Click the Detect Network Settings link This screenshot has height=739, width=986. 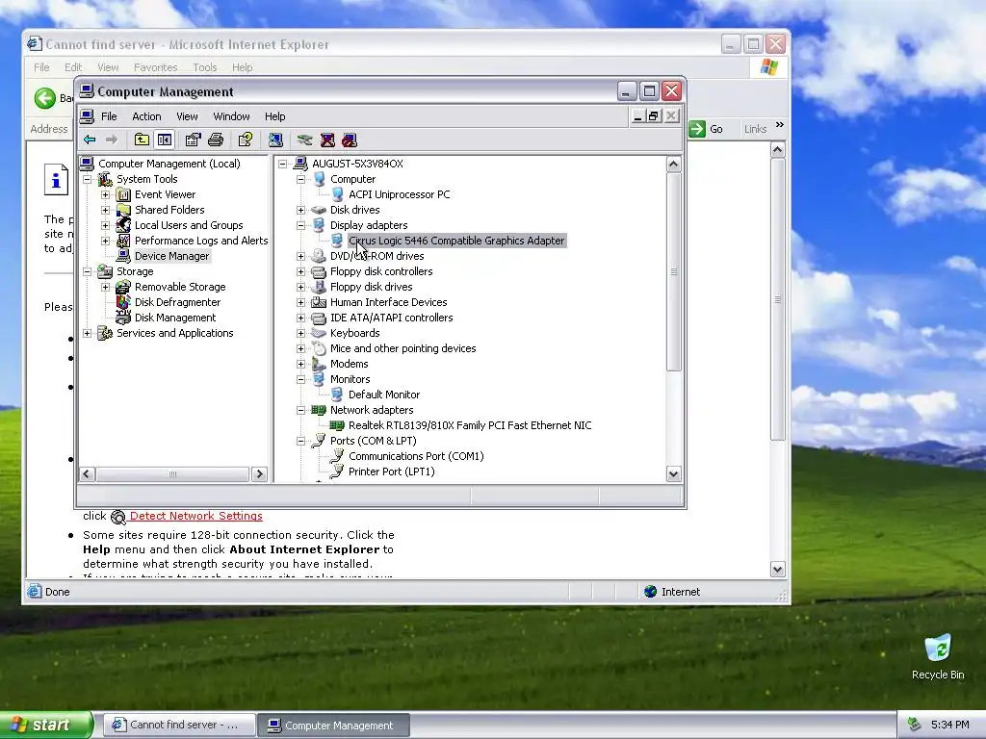pyautogui.click(x=196, y=516)
